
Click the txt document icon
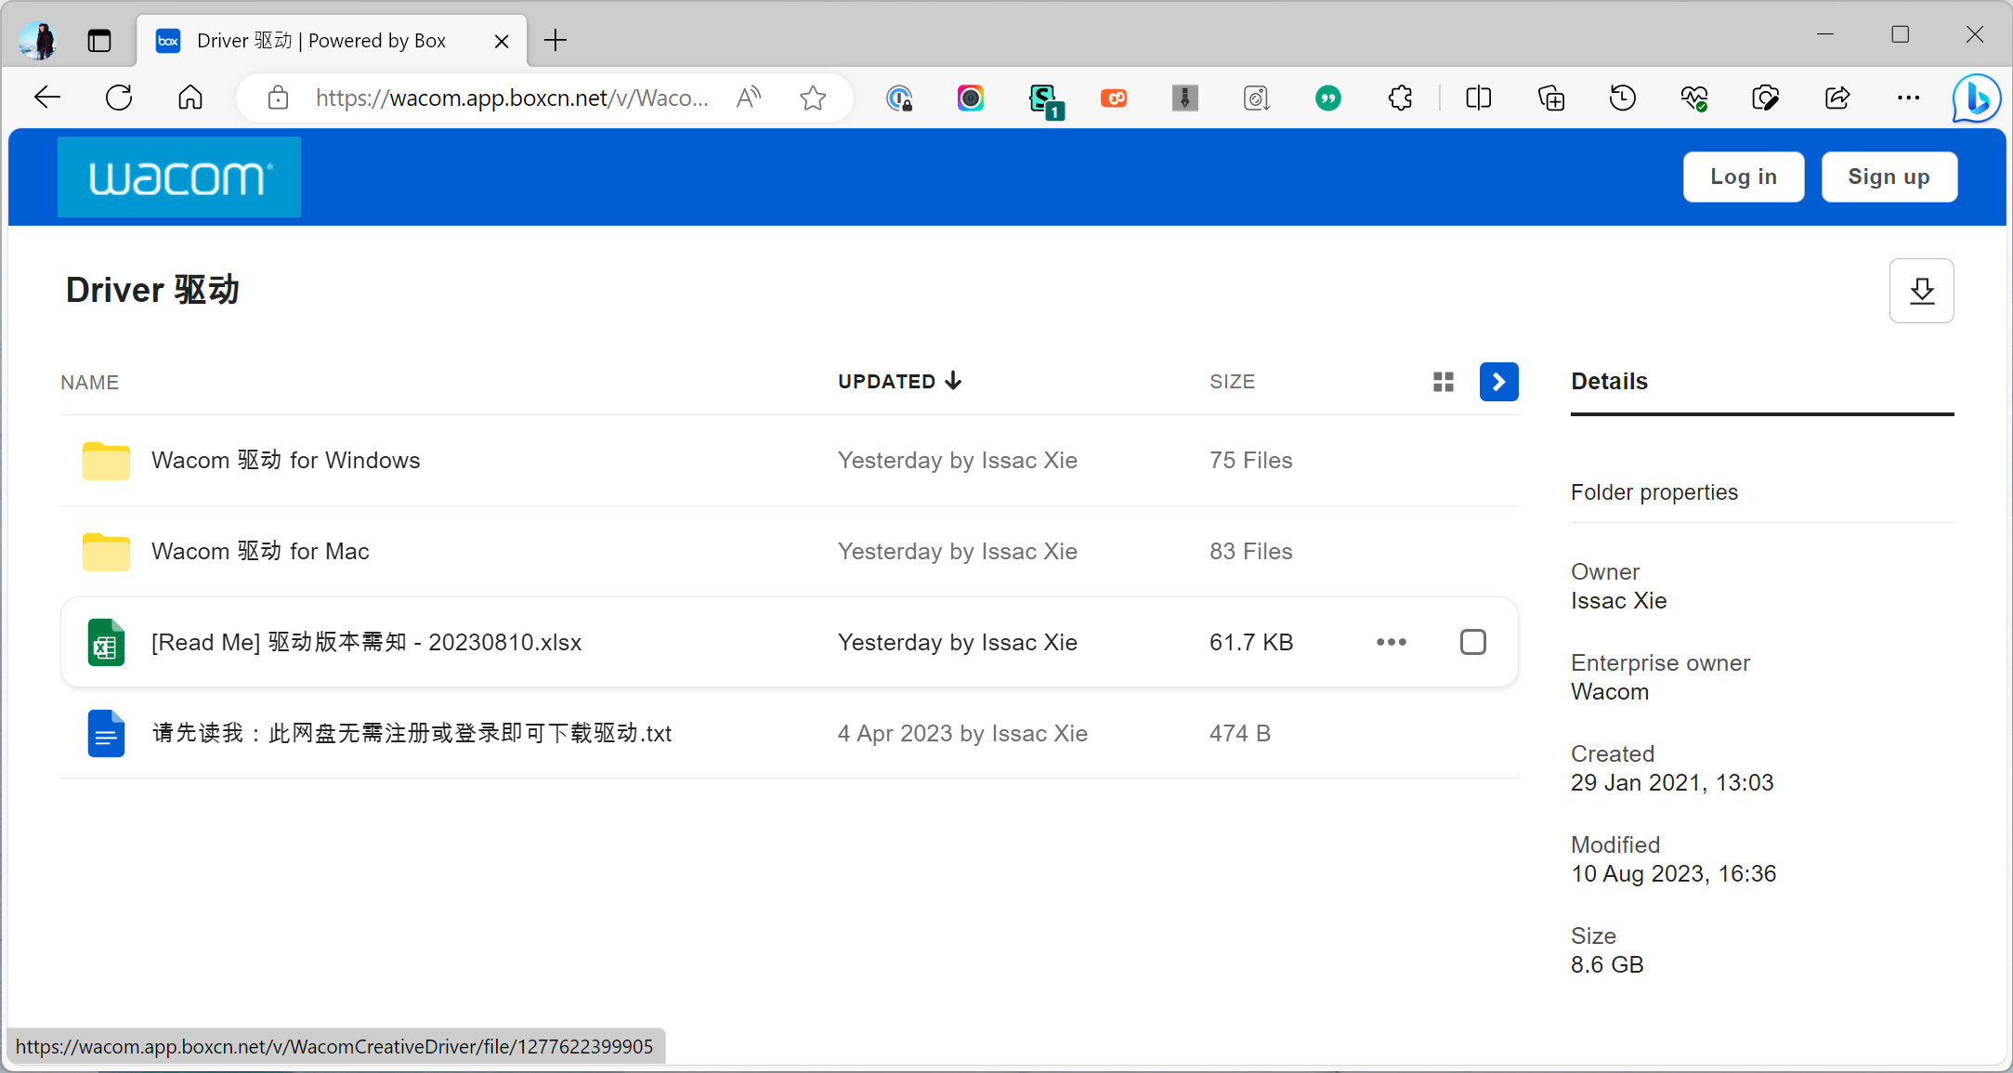click(106, 733)
